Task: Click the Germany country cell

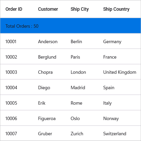Action: tap(119, 41)
